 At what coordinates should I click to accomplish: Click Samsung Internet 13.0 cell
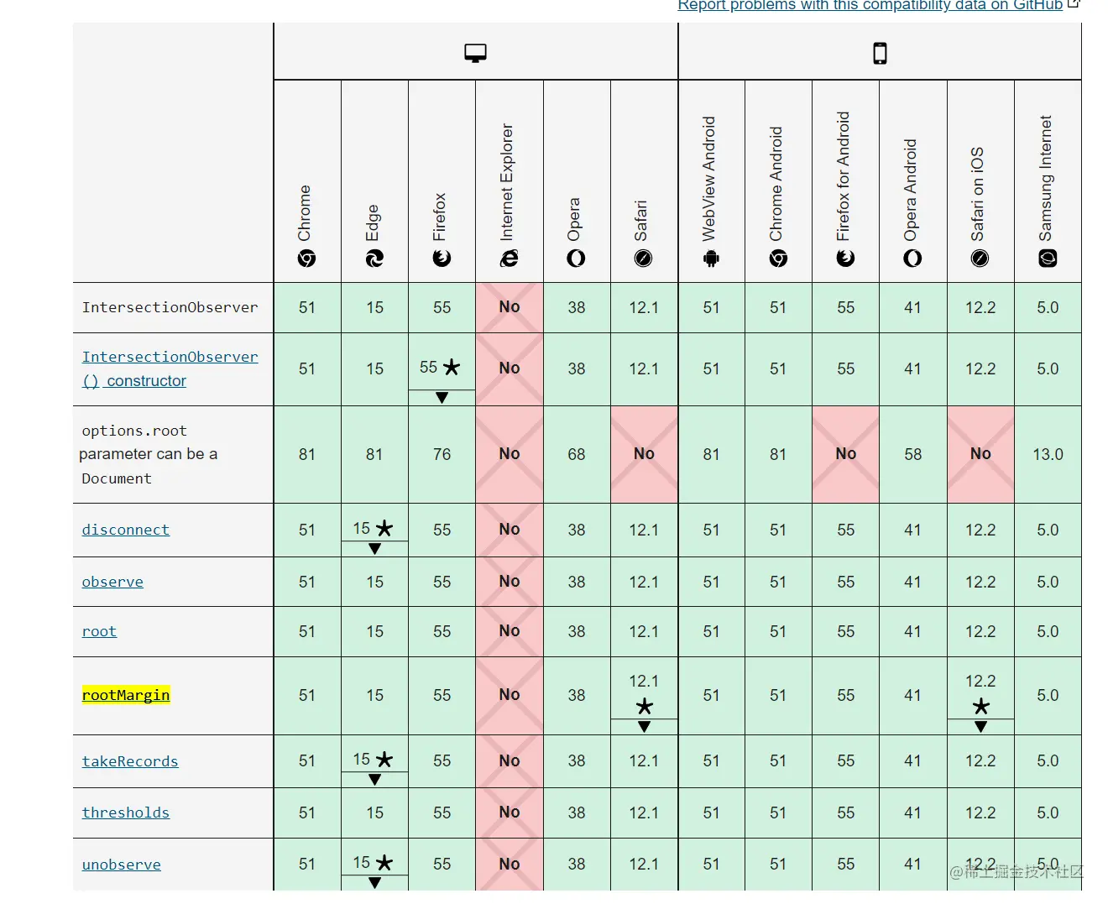pyautogui.click(x=1048, y=454)
